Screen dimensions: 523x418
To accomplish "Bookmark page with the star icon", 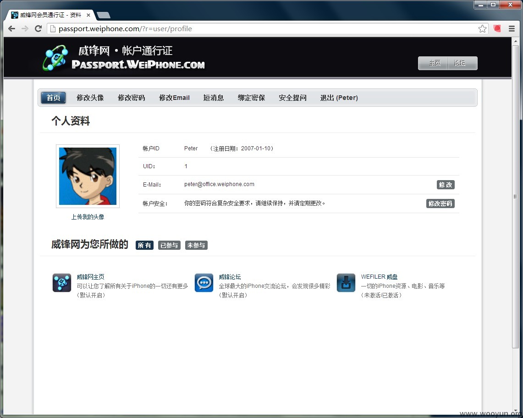I will coord(482,29).
